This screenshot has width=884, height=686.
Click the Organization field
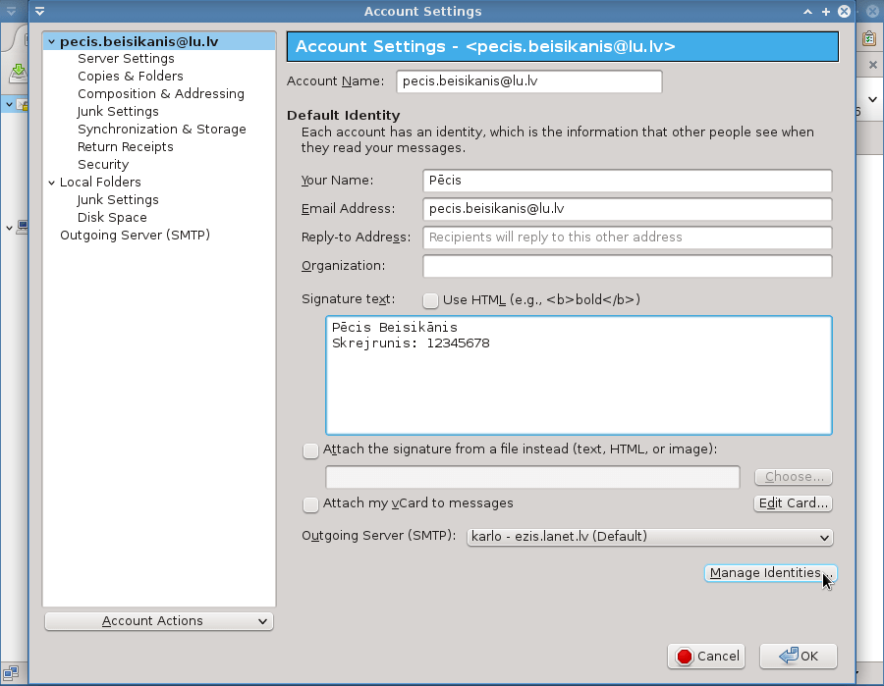627,266
